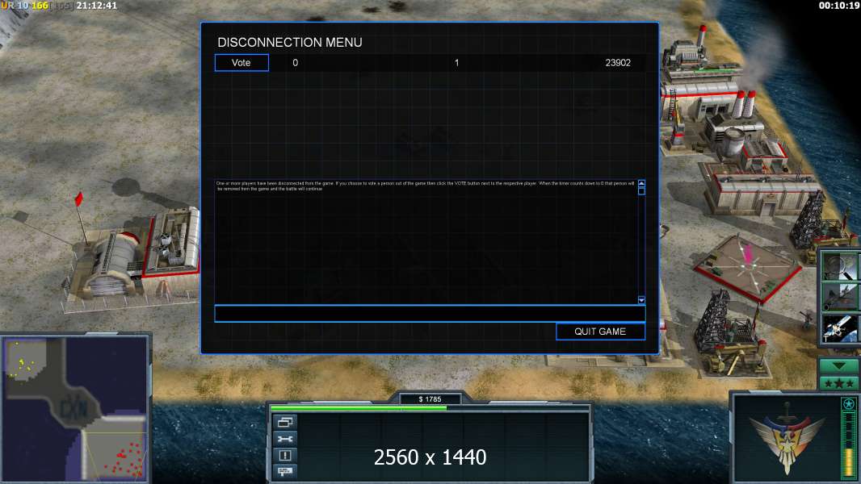
Task: Click the $ 1785 money display
Action: pos(430,399)
